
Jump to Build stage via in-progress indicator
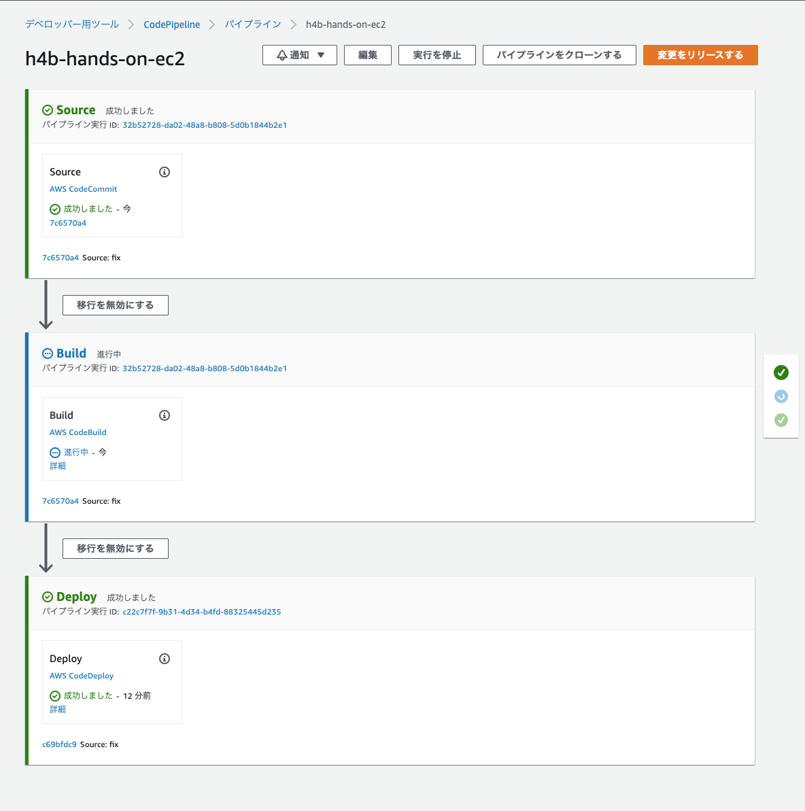pyautogui.click(x=781, y=396)
